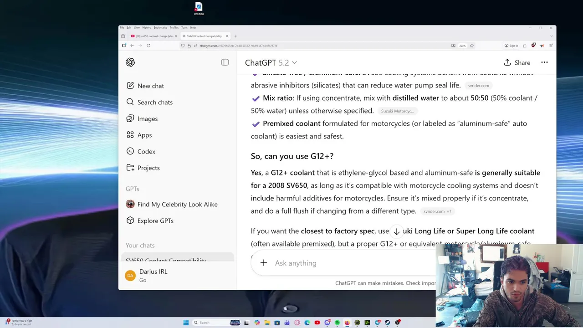Click the Apps grid icon

click(130, 135)
